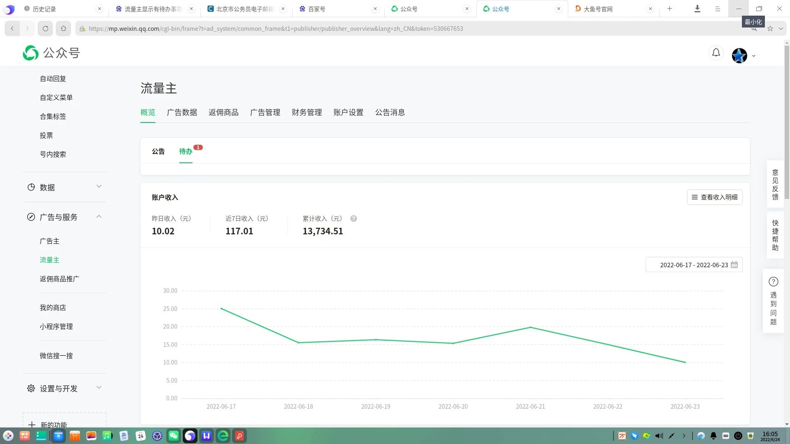Click the page vertical scrollbar

[x=786, y=123]
